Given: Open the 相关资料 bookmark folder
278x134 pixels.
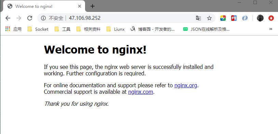Looking at the screenshot, I should click(88, 29).
